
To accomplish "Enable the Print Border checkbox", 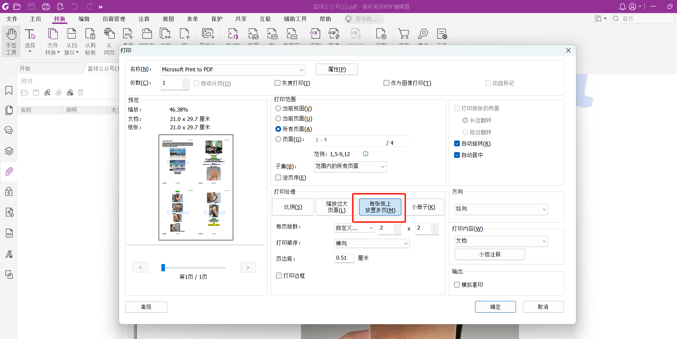I will (279, 276).
